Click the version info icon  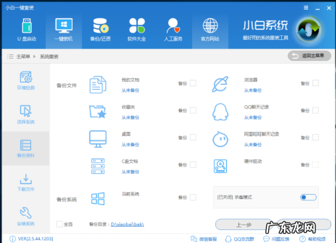click(13, 239)
